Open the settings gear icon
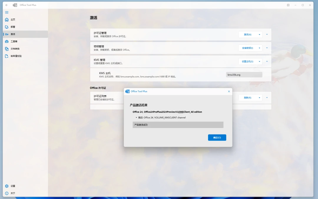 7,186
